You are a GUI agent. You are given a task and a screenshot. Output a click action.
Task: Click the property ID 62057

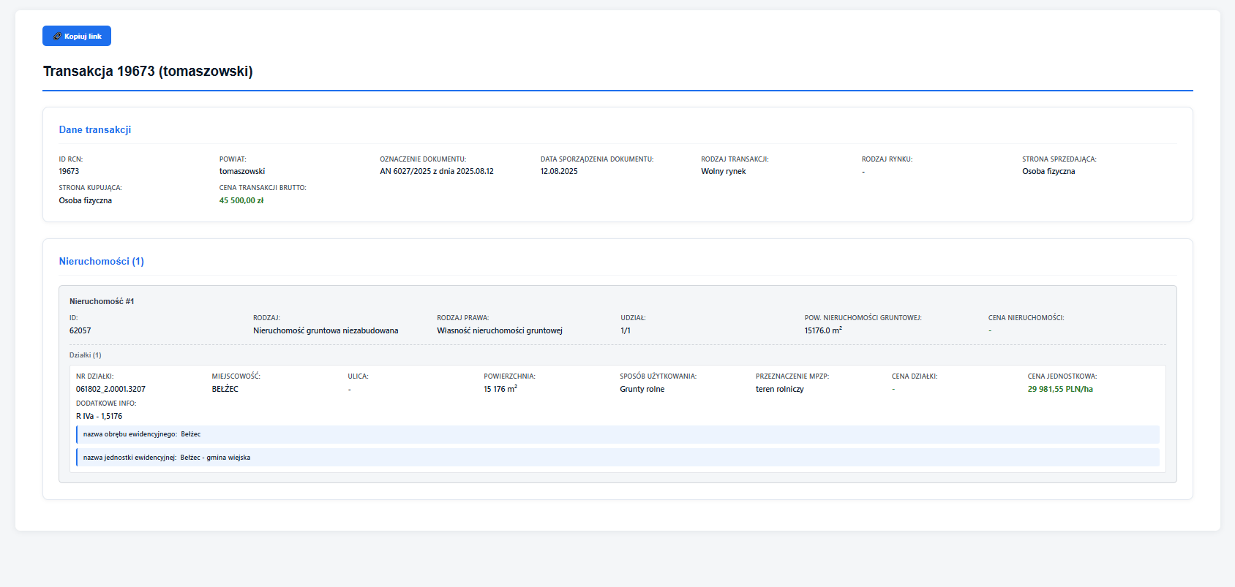coord(80,330)
